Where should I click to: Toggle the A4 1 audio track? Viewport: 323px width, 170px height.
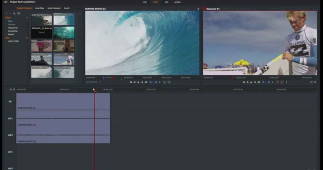point(10,152)
